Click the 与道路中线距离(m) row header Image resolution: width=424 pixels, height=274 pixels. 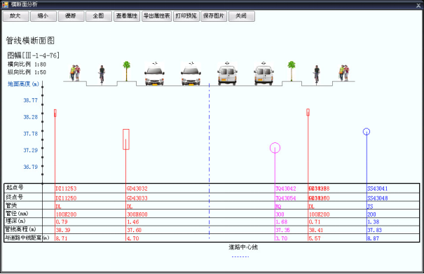[x=27, y=238]
